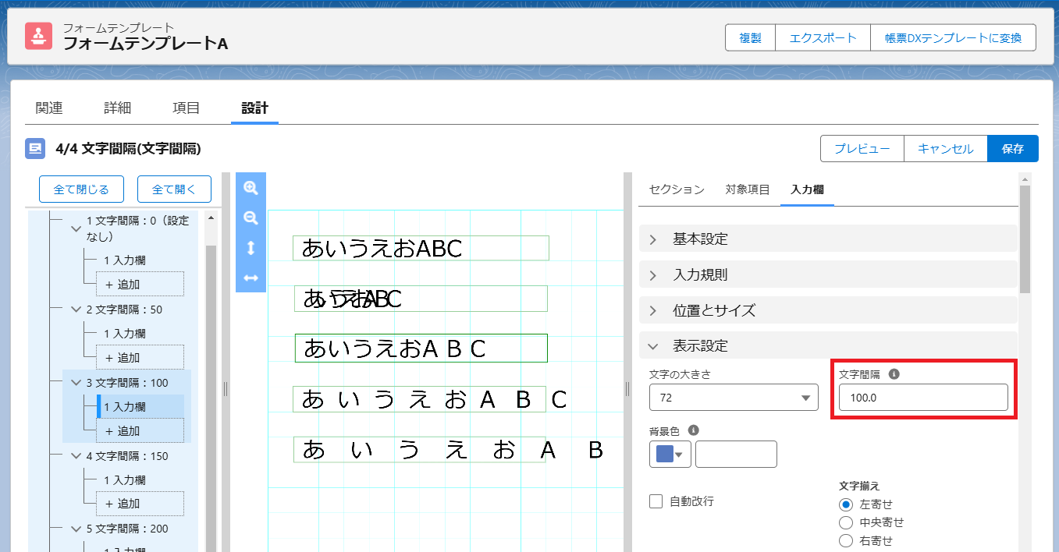The width and height of the screenshot is (1059, 552).
Task: Collapse all tree nodes with 全て閉じる
Action: pos(81,189)
